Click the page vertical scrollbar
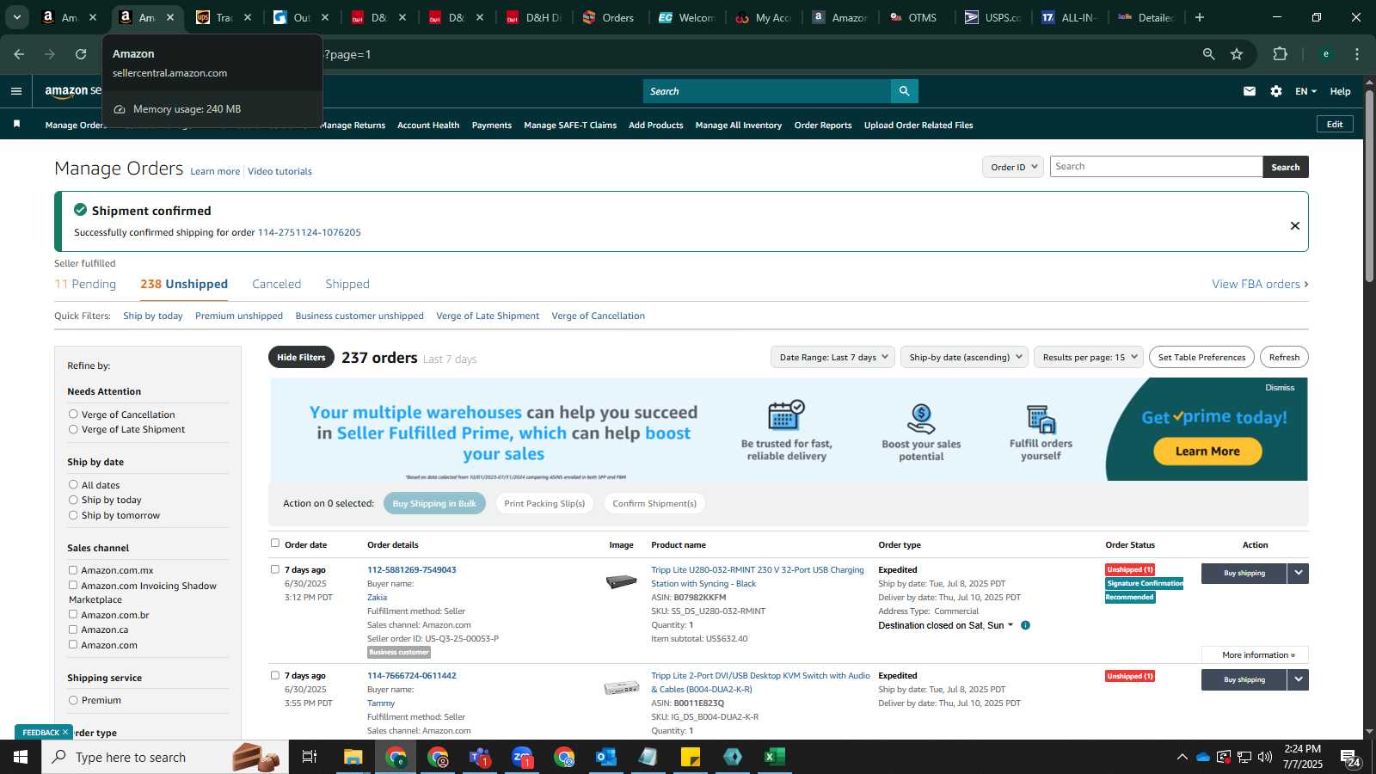Viewport: 1376px width, 774px height. coord(1369,185)
